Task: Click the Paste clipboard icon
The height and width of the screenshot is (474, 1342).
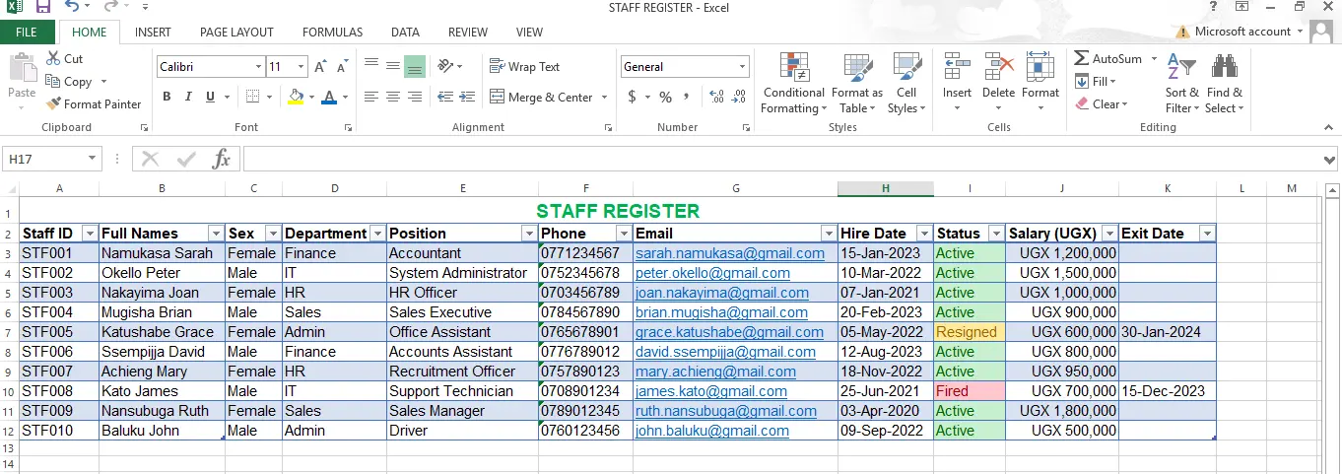Action: pyautogui.click(x=22, y=69)
